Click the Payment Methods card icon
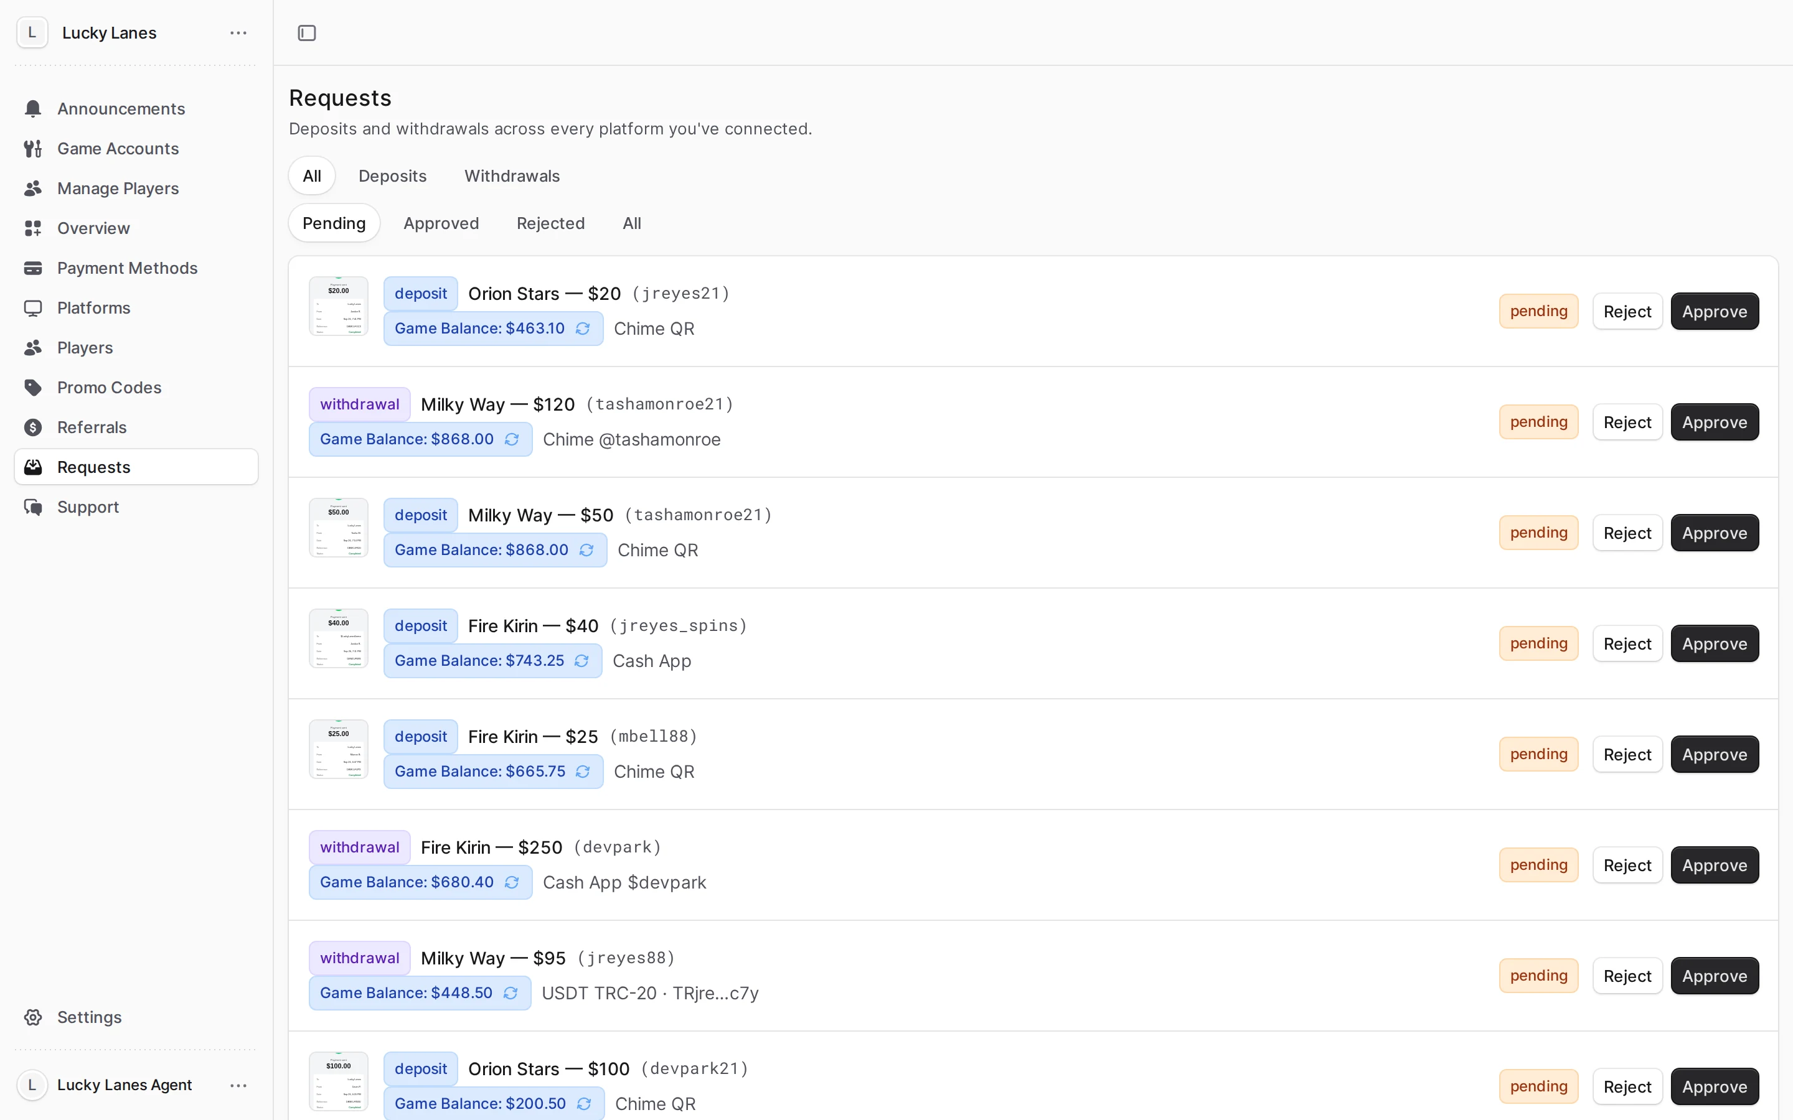The image size is (1793, 1120). click(32, 268)
